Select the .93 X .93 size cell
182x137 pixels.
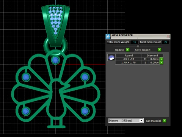[128, 59]
